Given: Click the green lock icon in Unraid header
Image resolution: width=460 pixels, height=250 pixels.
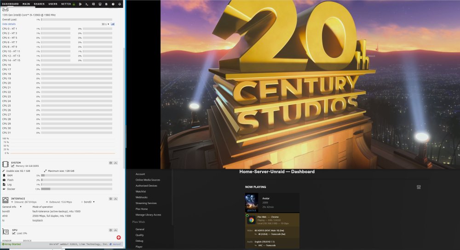Looking at the screenshot, I should (x=74, y=4).
